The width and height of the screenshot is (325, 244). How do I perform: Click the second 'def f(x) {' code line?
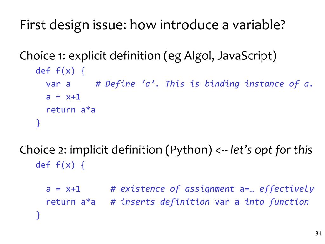60,165
